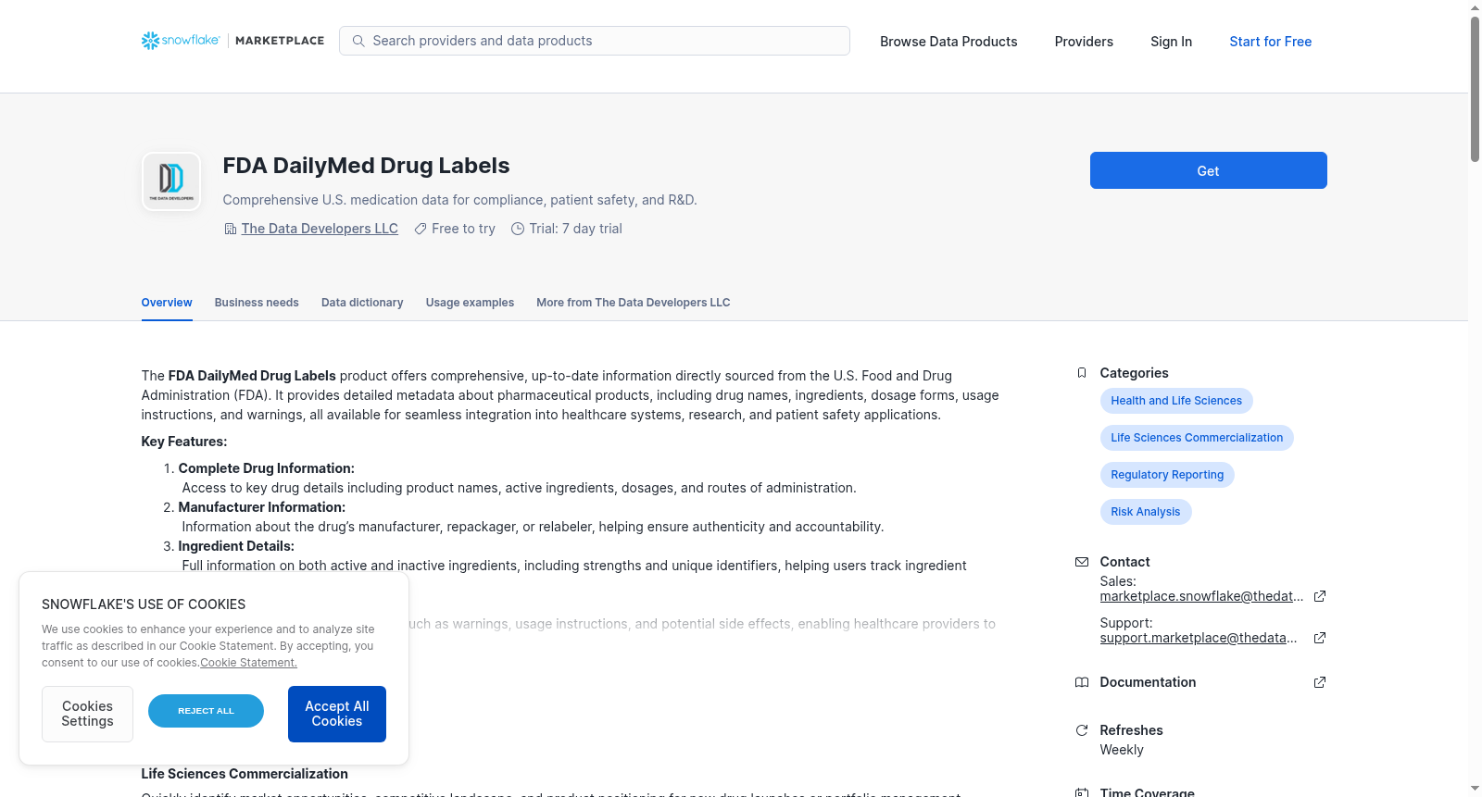
Task: Click "Ingredient Details:" list item
Action: click(236, 546)
